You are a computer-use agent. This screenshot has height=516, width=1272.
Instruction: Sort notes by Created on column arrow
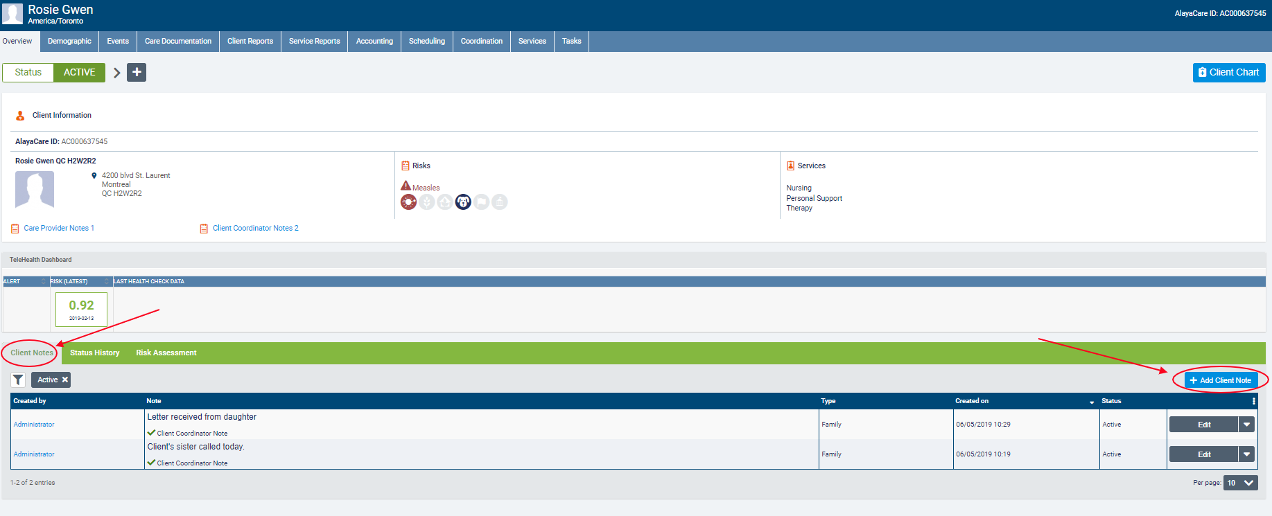(1092, 402)
